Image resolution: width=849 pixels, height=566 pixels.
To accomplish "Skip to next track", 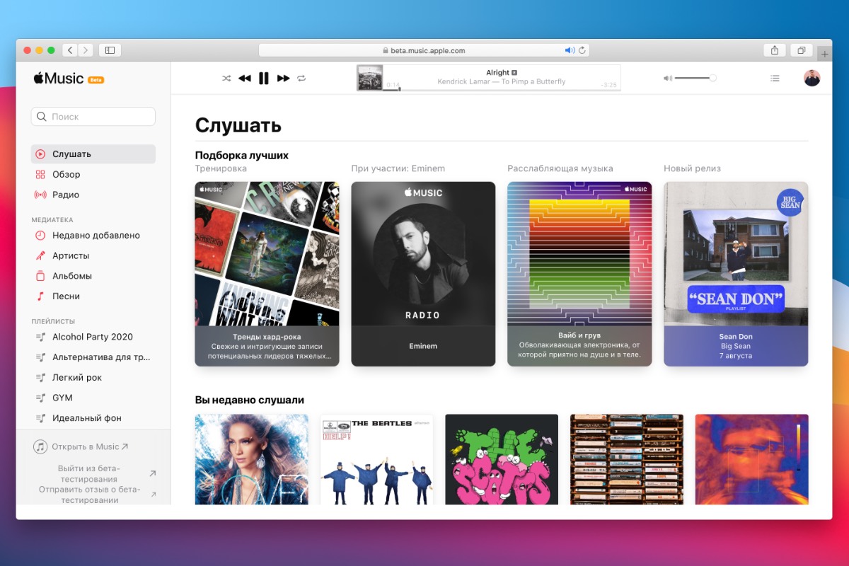I will pos(283,79).
